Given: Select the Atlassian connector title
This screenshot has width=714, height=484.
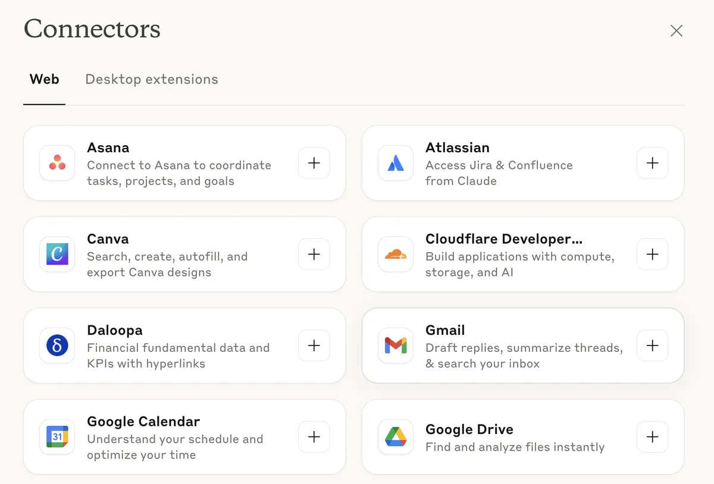Looking at the screenshot, I should tap(458, 147).
